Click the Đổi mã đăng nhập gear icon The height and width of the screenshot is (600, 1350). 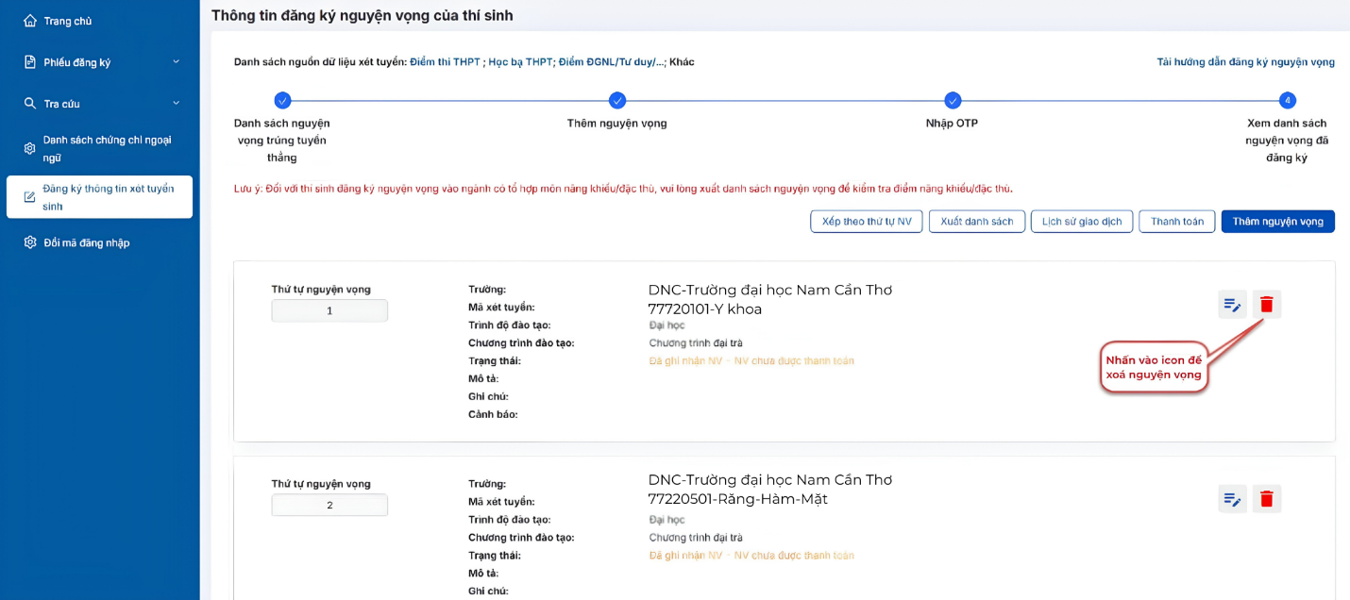click(30, 242)
